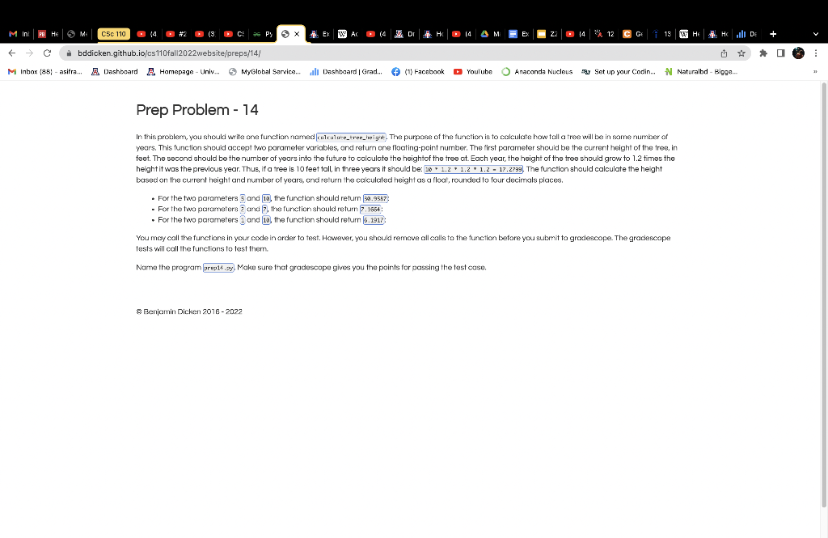The height and width of the screenshot is (538, 828).
Task: Open the three-dot Chrome menu
Action: [x=817, y=53]
